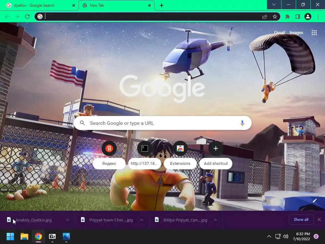325x244 pixels.
Task: Click the Яндекс shortcut label
Action: pos(109,164)
